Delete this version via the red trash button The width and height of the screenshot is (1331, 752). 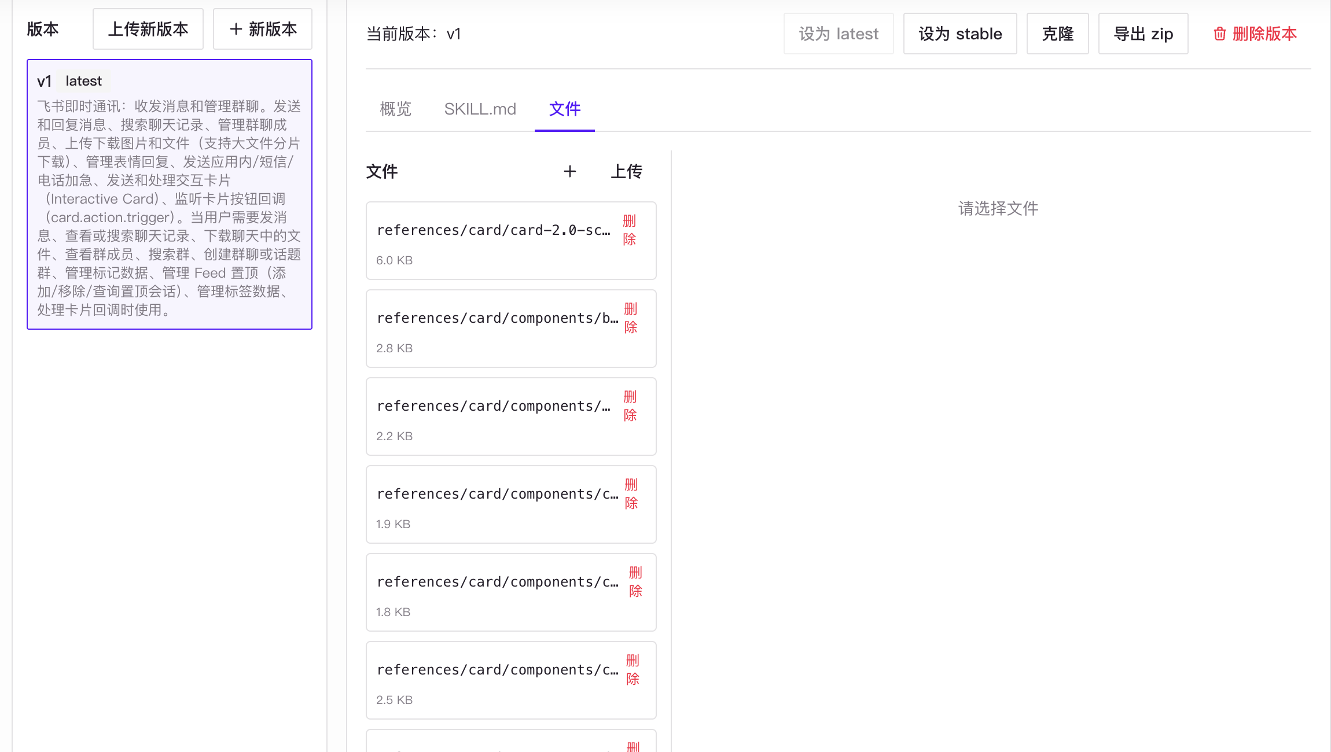1255,34
